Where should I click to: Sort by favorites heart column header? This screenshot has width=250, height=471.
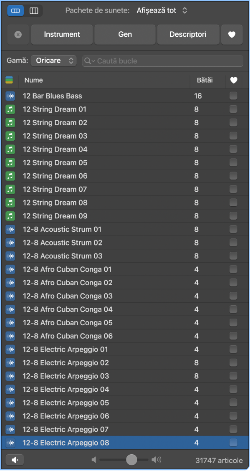point(233,80)
